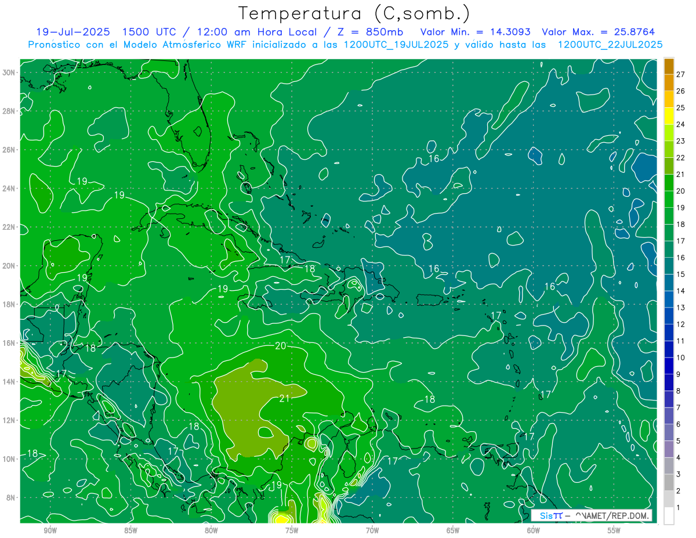The image size is (696, 538).
Task: Pick the blue legend swatch between 12 and 13
Action: pyautogui.click(x=669, y=316)
